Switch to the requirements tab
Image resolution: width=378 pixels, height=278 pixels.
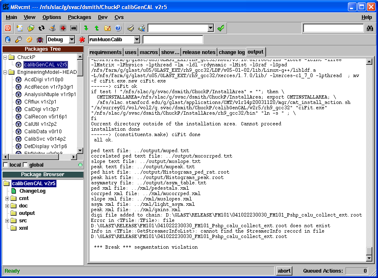coord(105,52)
